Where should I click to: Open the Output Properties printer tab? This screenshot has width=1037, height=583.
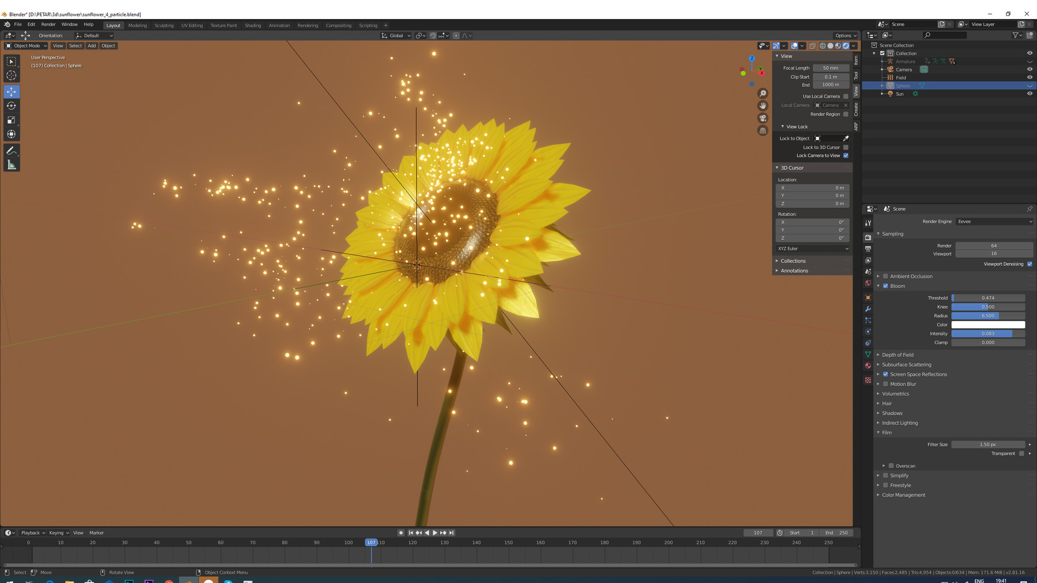coord(868,250)
